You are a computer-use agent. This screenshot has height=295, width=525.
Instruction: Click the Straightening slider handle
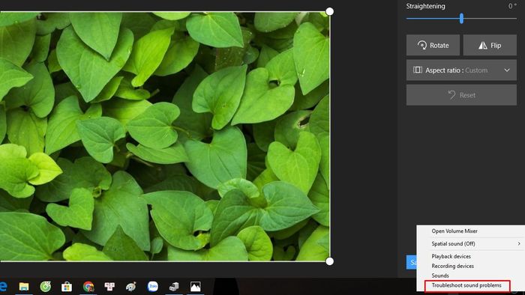pyautogui.click(x=461, y=19)
